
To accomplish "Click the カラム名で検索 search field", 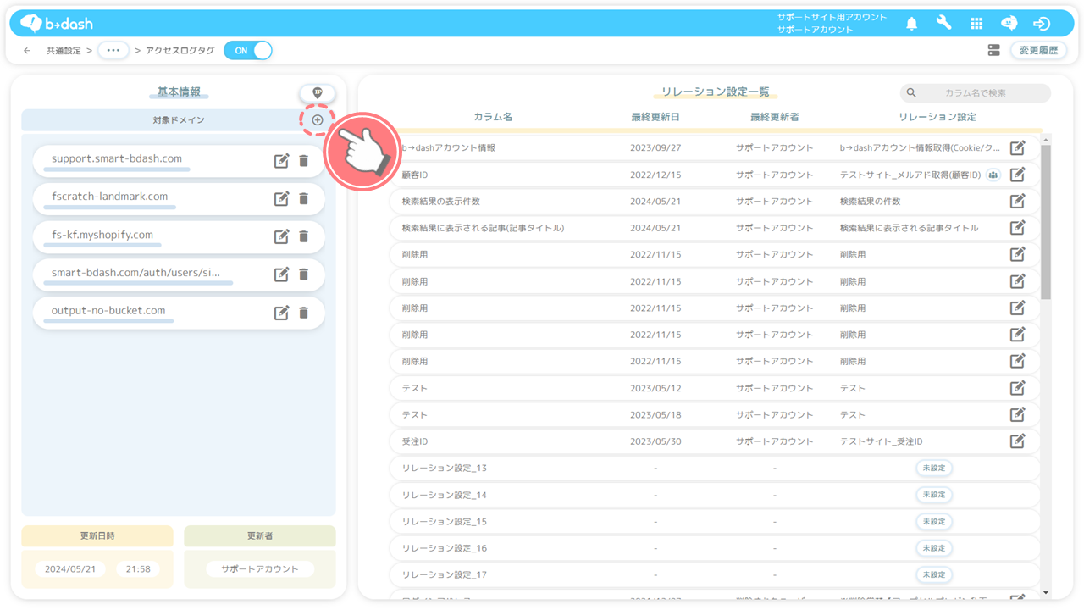I will pos(982,93).
